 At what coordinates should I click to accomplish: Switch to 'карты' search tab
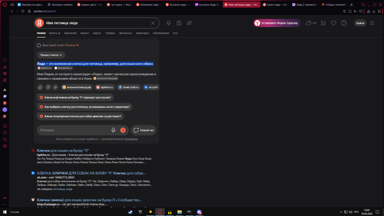[97, 33]
